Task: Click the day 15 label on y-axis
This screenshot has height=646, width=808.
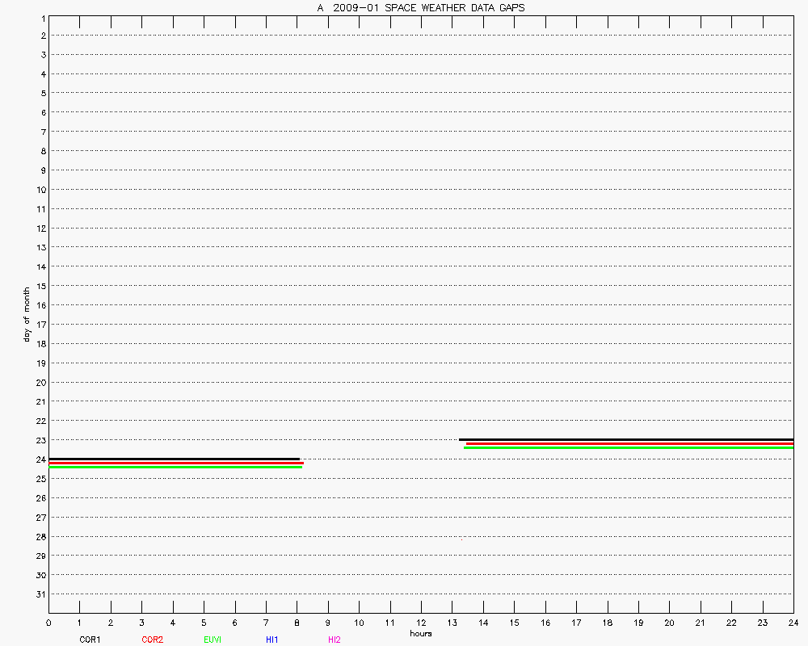Action: click(39, 286)
